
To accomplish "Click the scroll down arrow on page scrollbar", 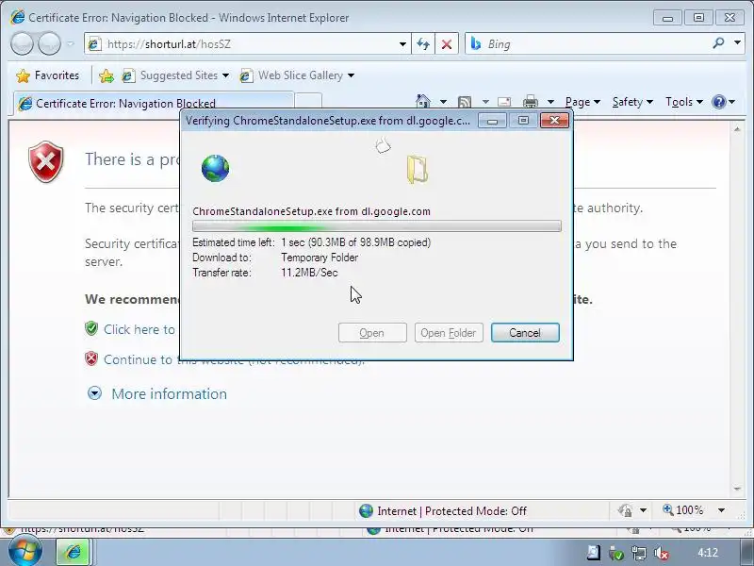I will pos(737,489).
